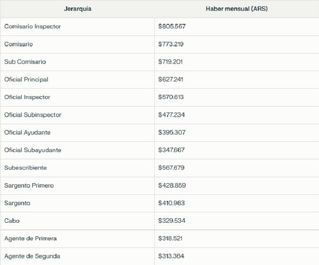Click the Oficial Inspector cell
The image size is (319, 265).
point(27,97)
